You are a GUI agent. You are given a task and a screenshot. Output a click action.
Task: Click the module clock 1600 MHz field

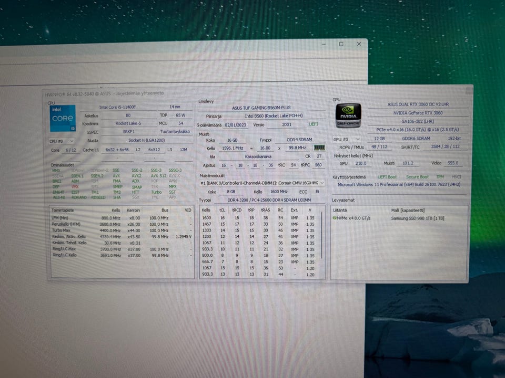[279, 192]
